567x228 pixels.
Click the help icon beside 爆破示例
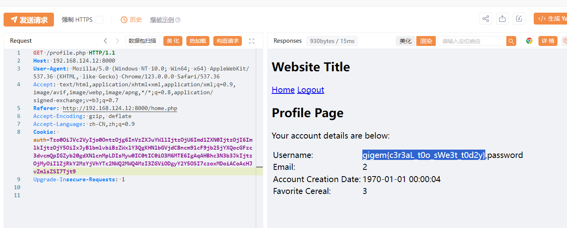coord(178,20)
